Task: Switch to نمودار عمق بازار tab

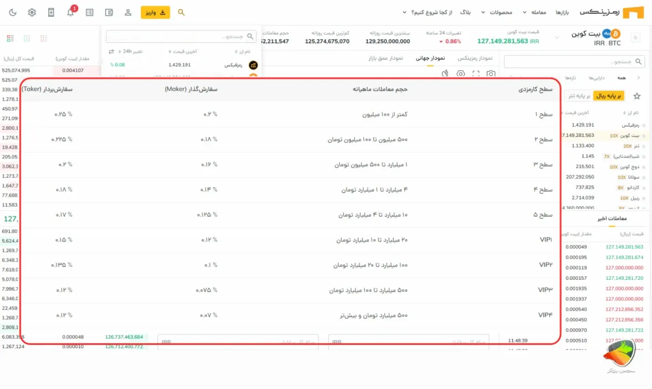Action: tap(386, 58)
